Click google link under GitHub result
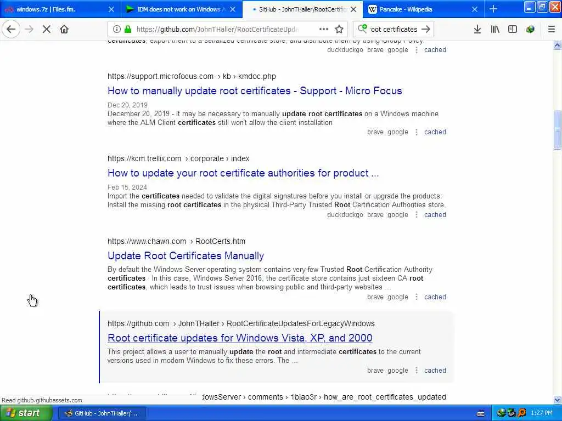 (398, 371)
